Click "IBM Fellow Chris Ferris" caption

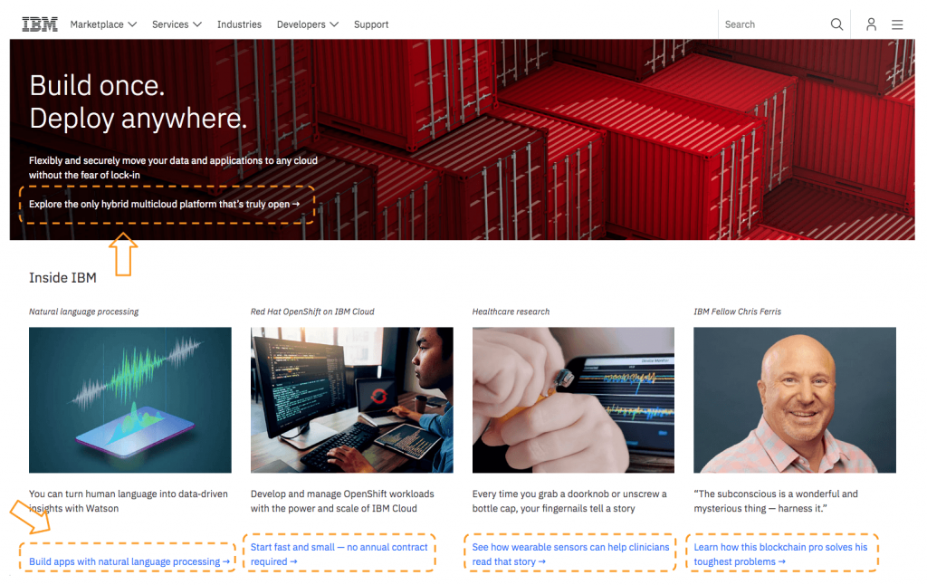click(737, 312)
